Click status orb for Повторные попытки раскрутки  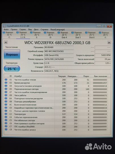[x=6, y=98]
